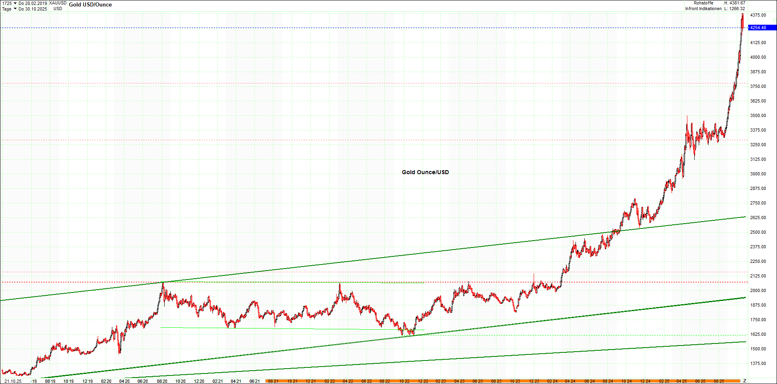The image size is (777, 384).
Task: Expand the chart period selector arrow
Action: tap(15, 2)
